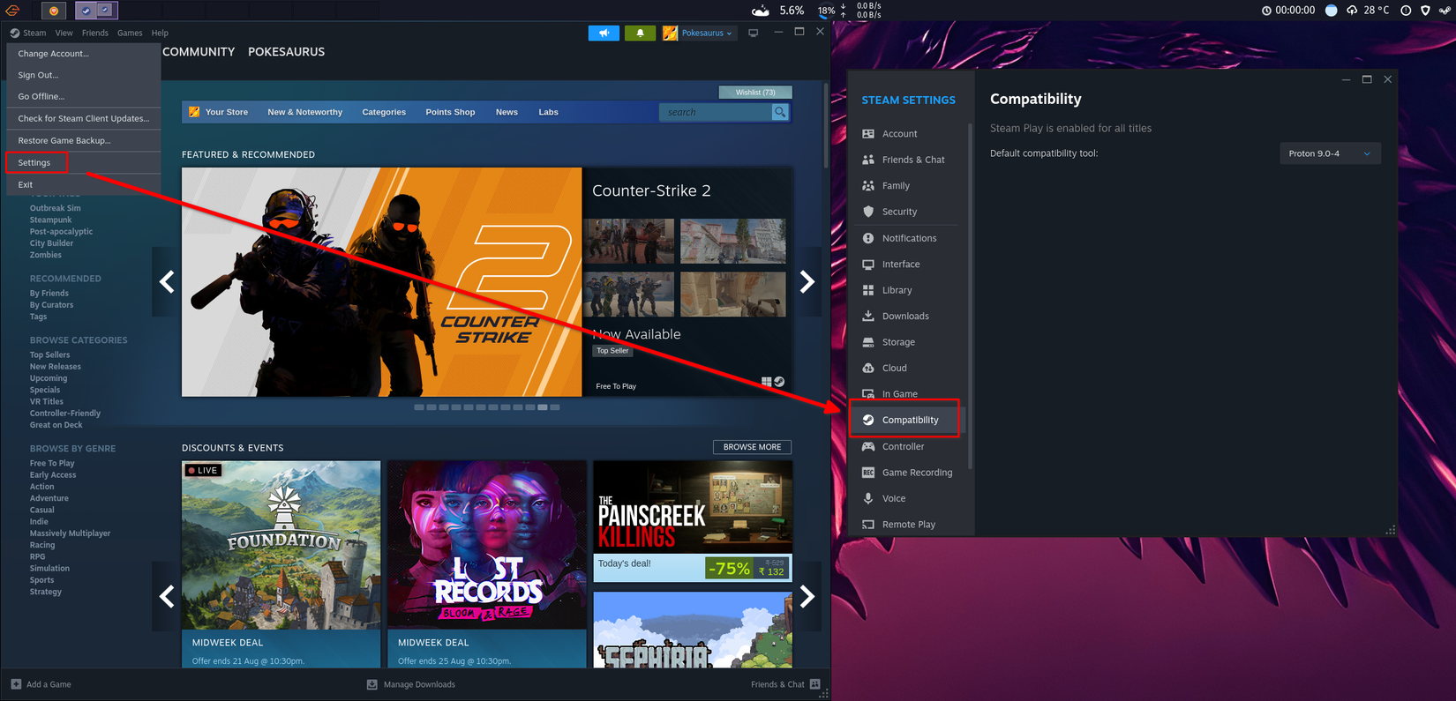Click the Add a Game plus icon

coord(16,684)
